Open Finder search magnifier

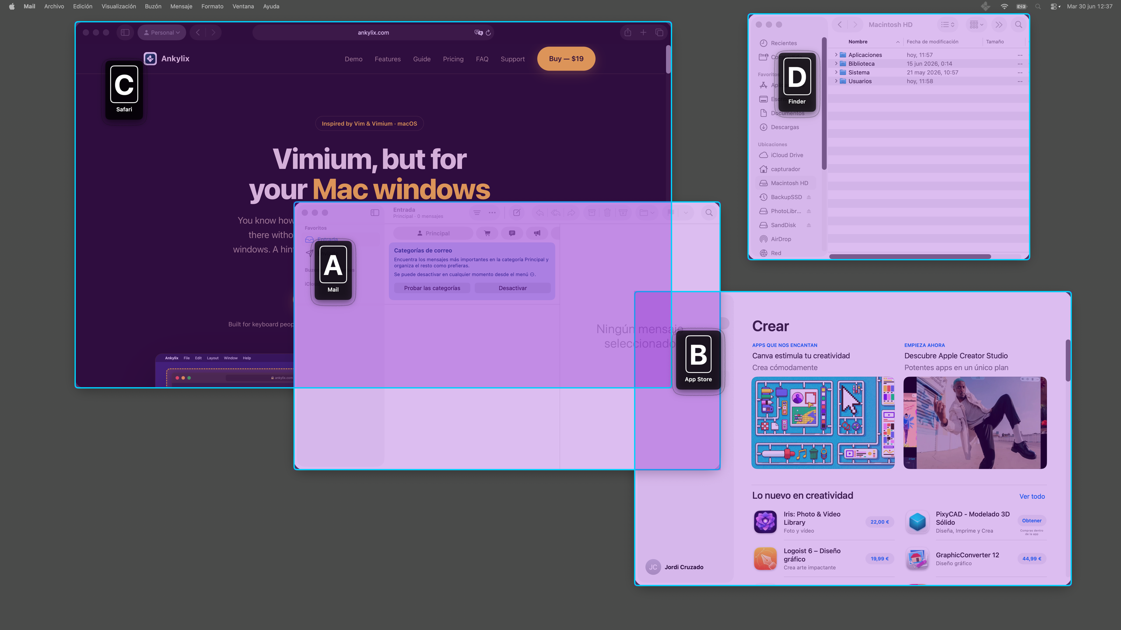point(1019,25)
